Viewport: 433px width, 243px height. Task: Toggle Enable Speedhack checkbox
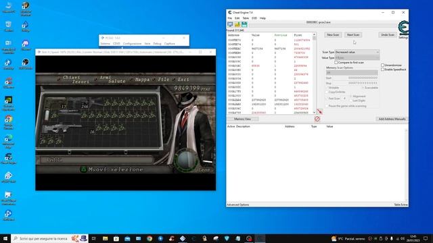[x=382, y=70]
